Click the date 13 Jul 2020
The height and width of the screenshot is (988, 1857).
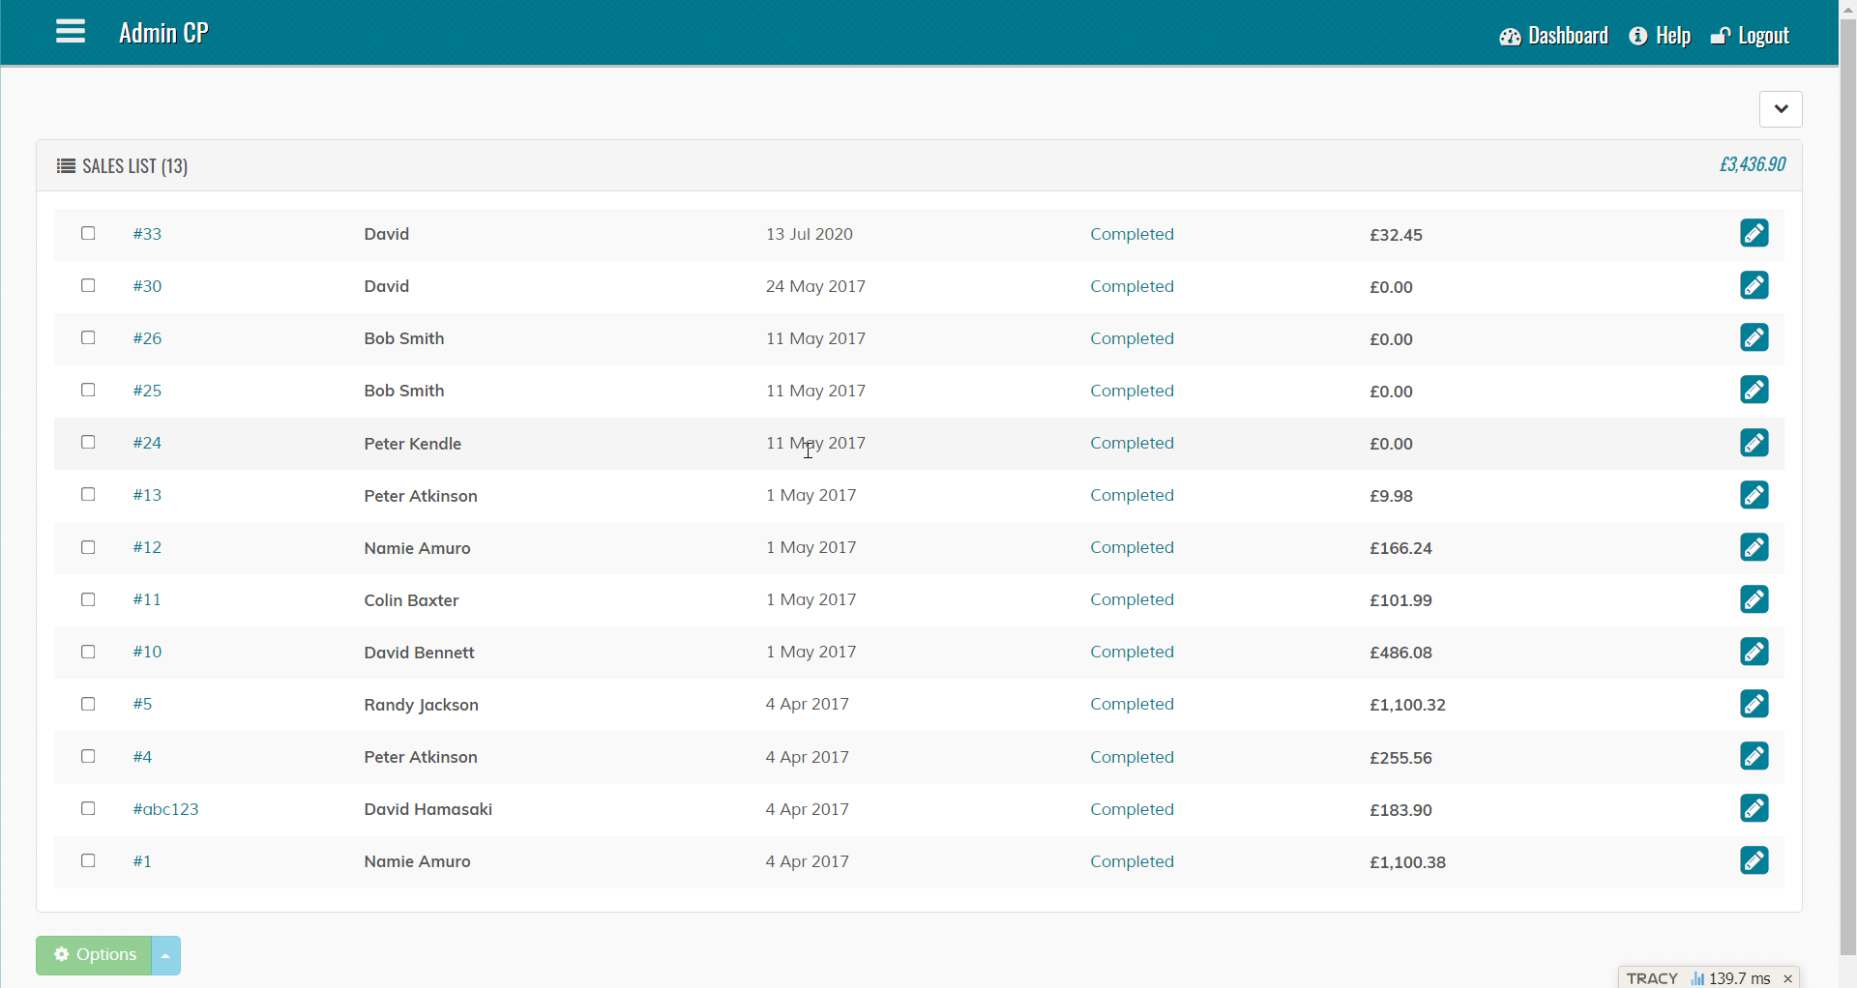click(x=810, y=234)
